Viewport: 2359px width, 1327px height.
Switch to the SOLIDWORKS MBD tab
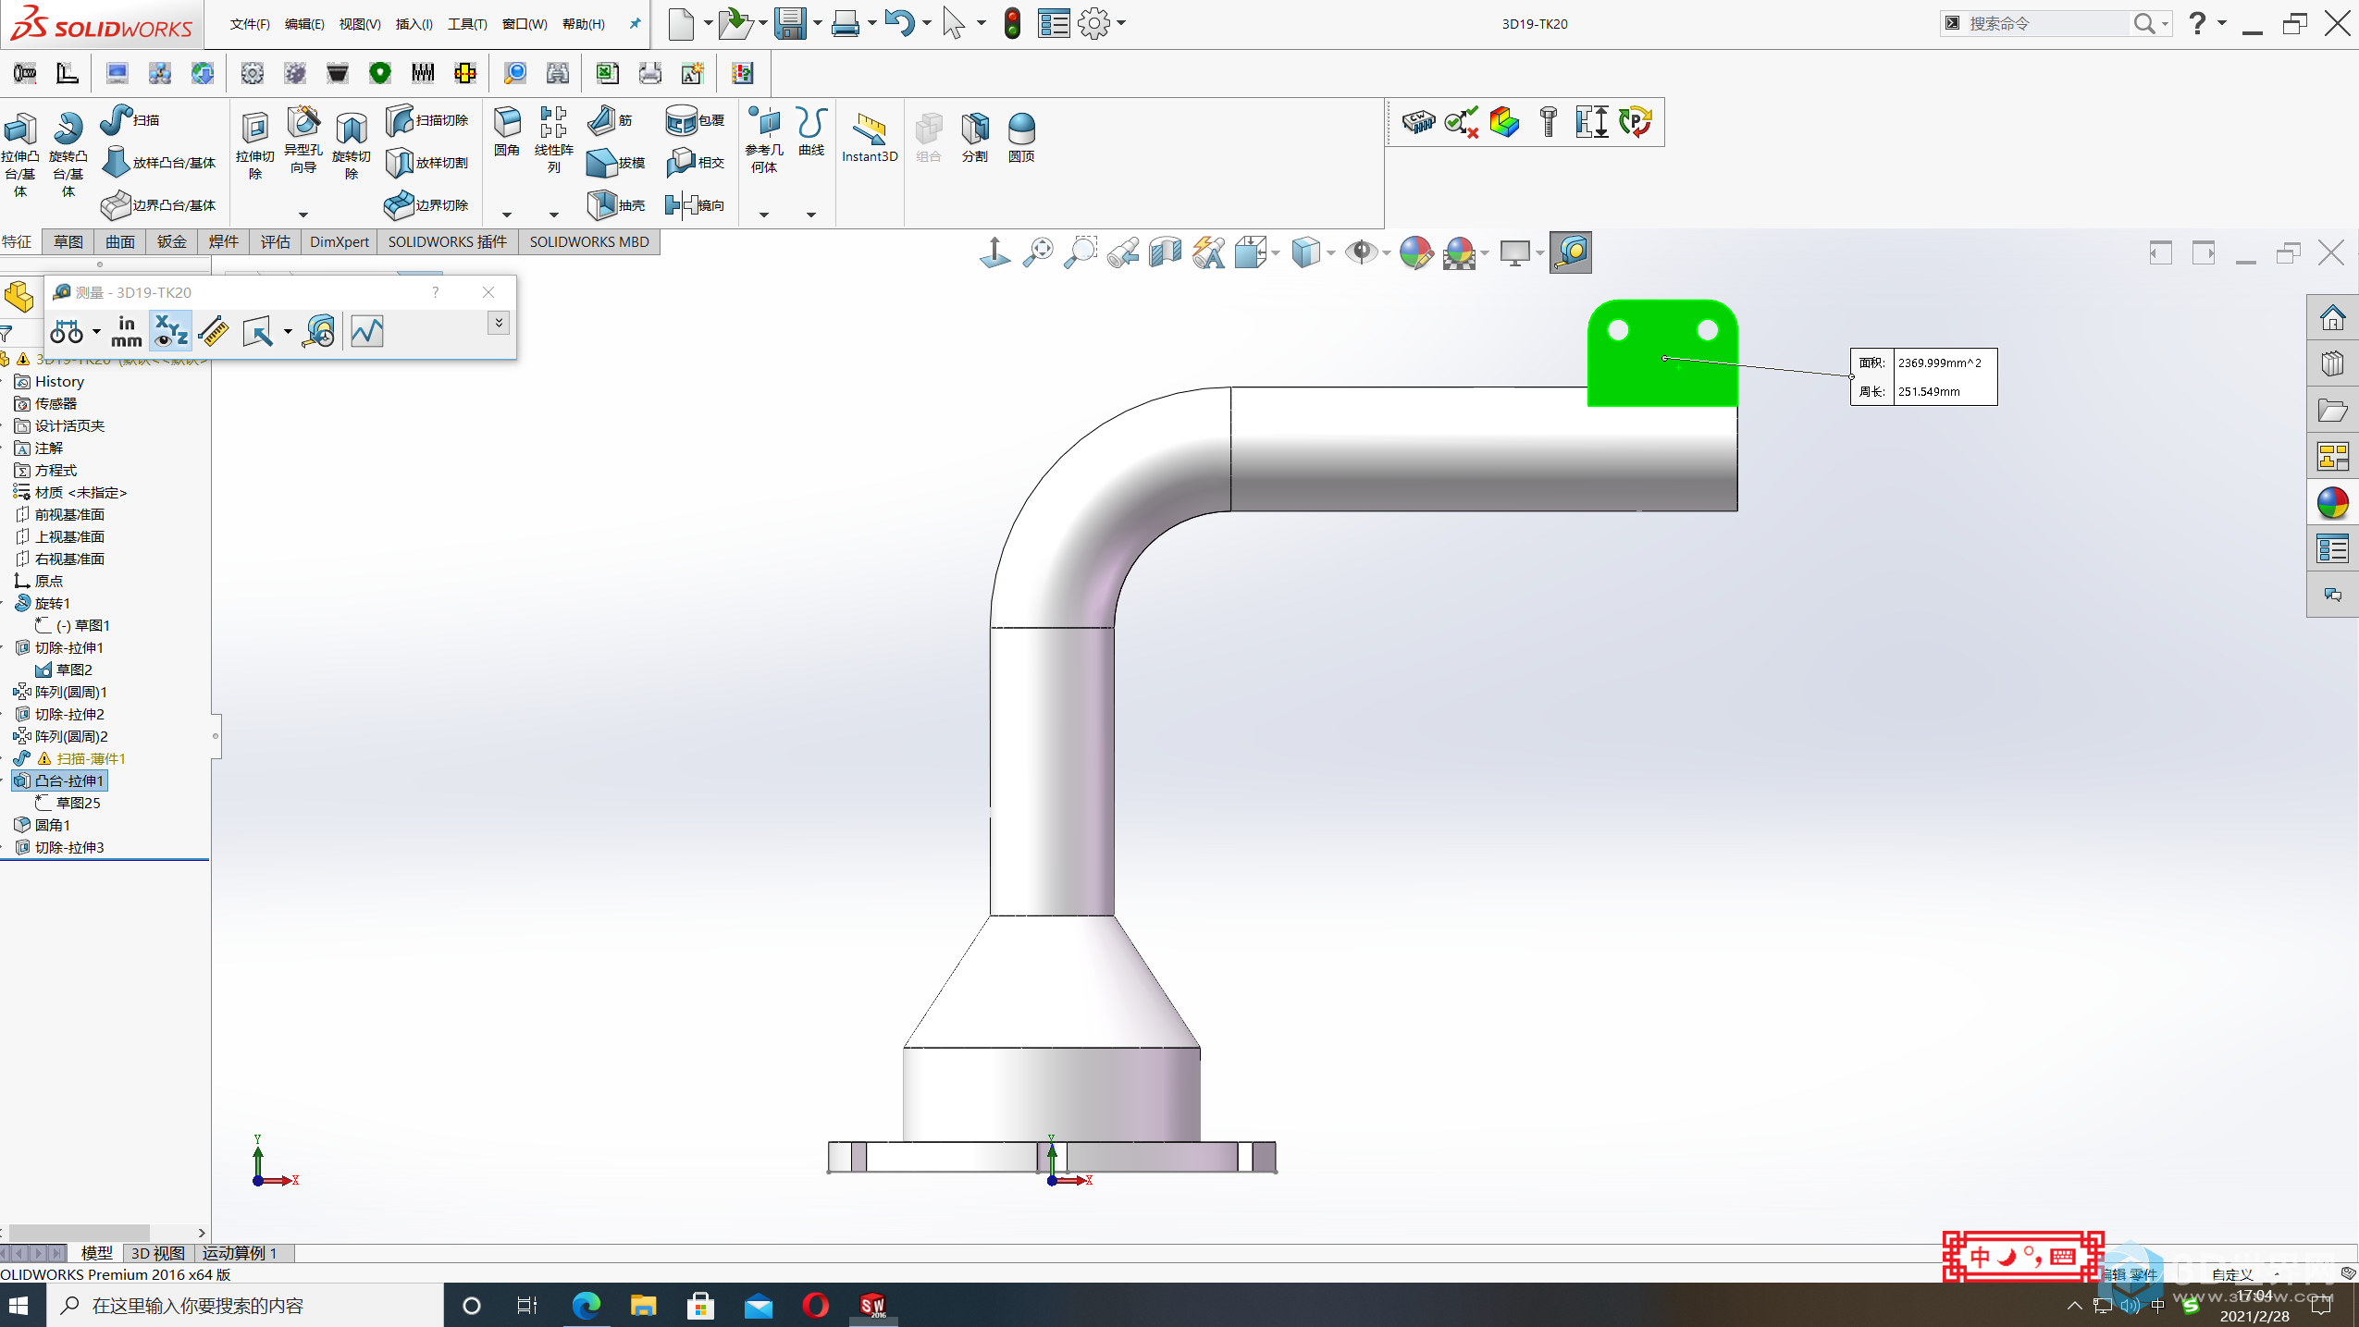click(589, 241)
